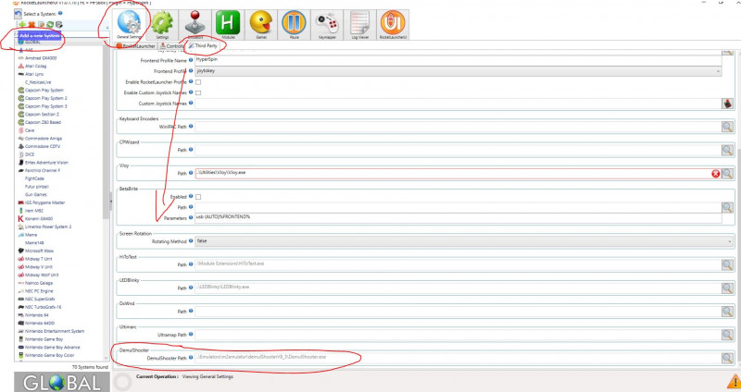Click help icon next to Rotating Method
This screenshot has height=392, width=741.
click(191, 240)
